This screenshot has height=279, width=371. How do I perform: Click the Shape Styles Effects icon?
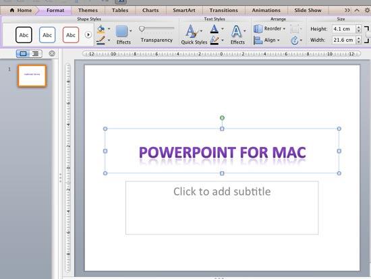(122, 31)
